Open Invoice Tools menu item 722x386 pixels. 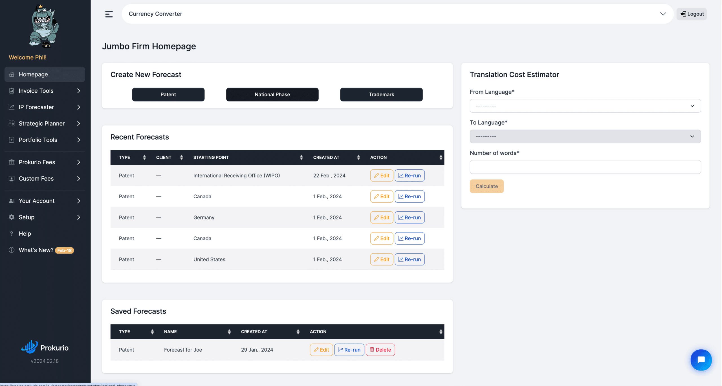click(45, 91)
